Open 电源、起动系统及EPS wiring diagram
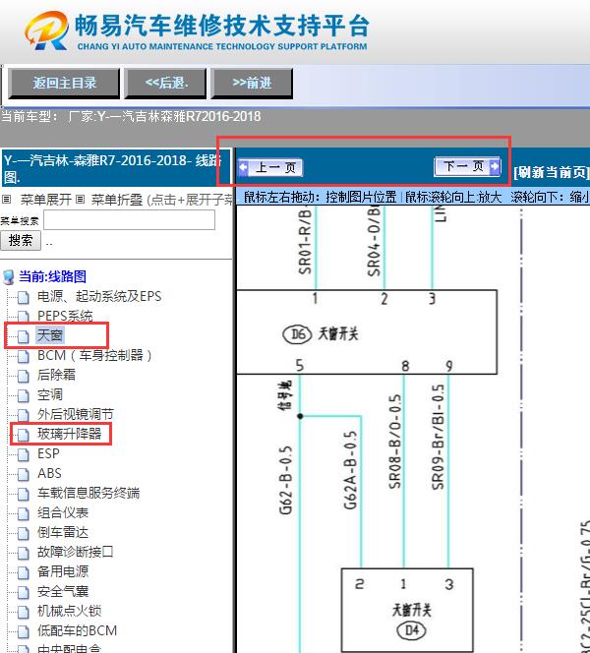The width and height of the screenshot is (590, 653). coord(99,297)
